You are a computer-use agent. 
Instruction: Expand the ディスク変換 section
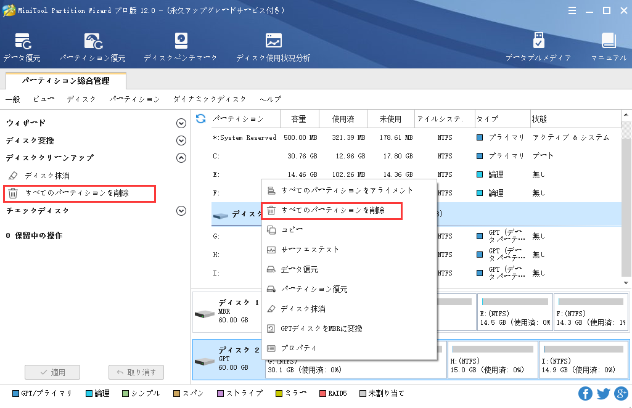[x=181, y=141]
